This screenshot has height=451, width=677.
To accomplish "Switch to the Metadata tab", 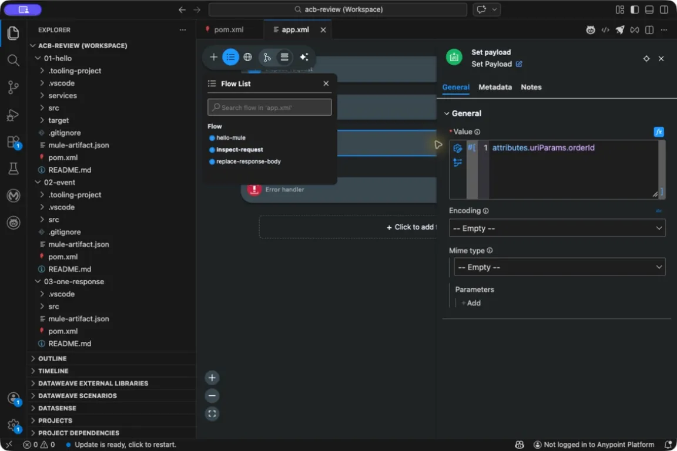I will (x=495, y=87).
